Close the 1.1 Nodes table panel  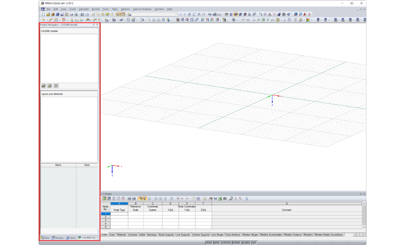point(364,194)
